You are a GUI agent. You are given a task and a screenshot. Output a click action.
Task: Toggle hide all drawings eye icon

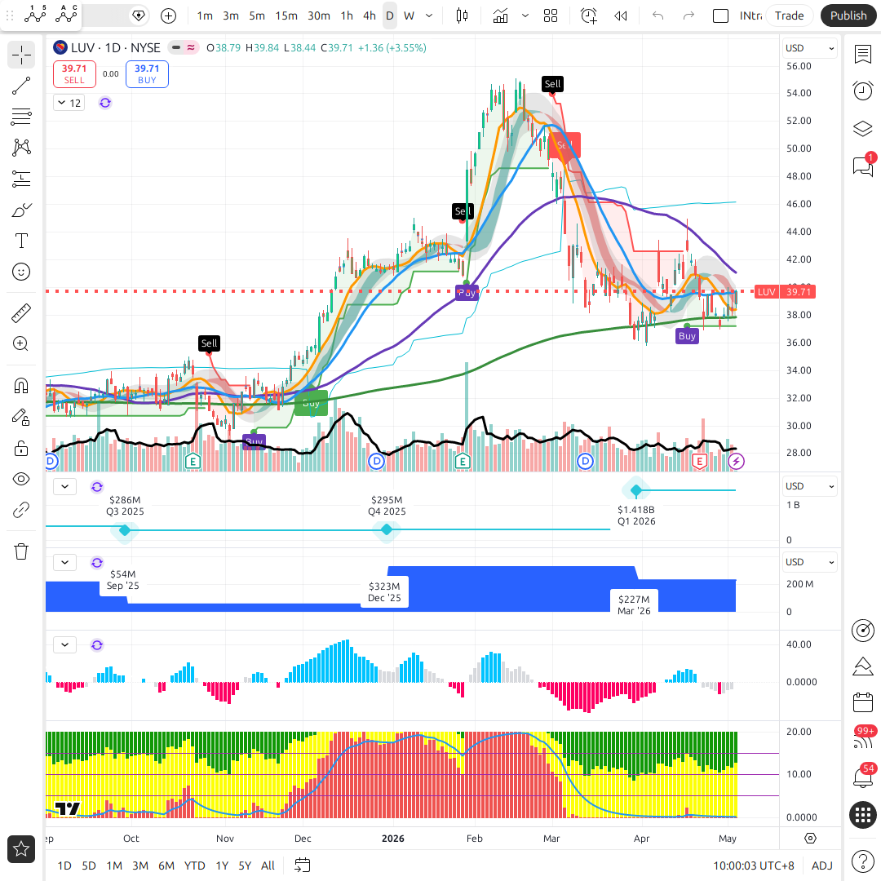click(21, 480)
